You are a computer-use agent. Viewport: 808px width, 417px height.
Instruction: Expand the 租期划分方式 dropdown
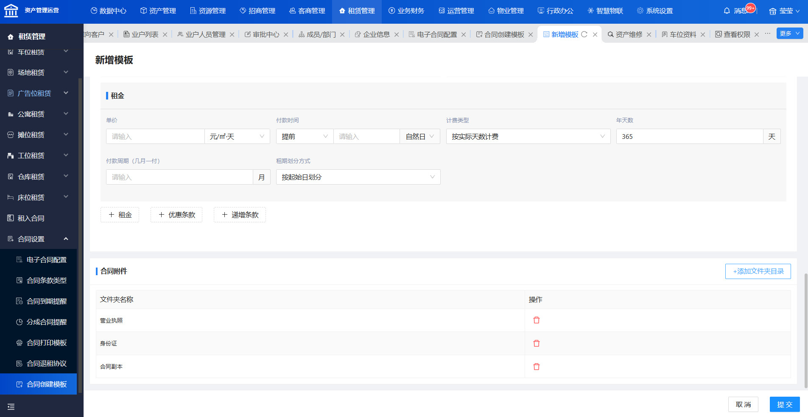coord(358,177)
